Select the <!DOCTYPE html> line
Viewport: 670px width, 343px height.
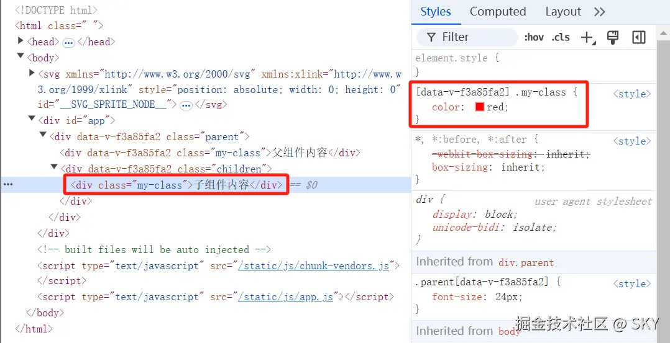pos(57,10)
